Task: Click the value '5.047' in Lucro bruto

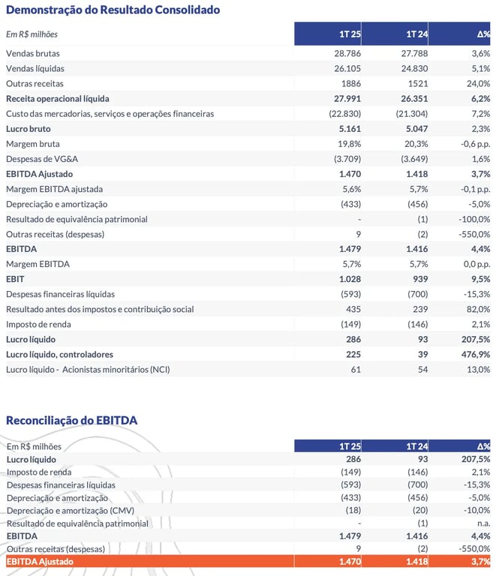Action: [x=417, y=128]
